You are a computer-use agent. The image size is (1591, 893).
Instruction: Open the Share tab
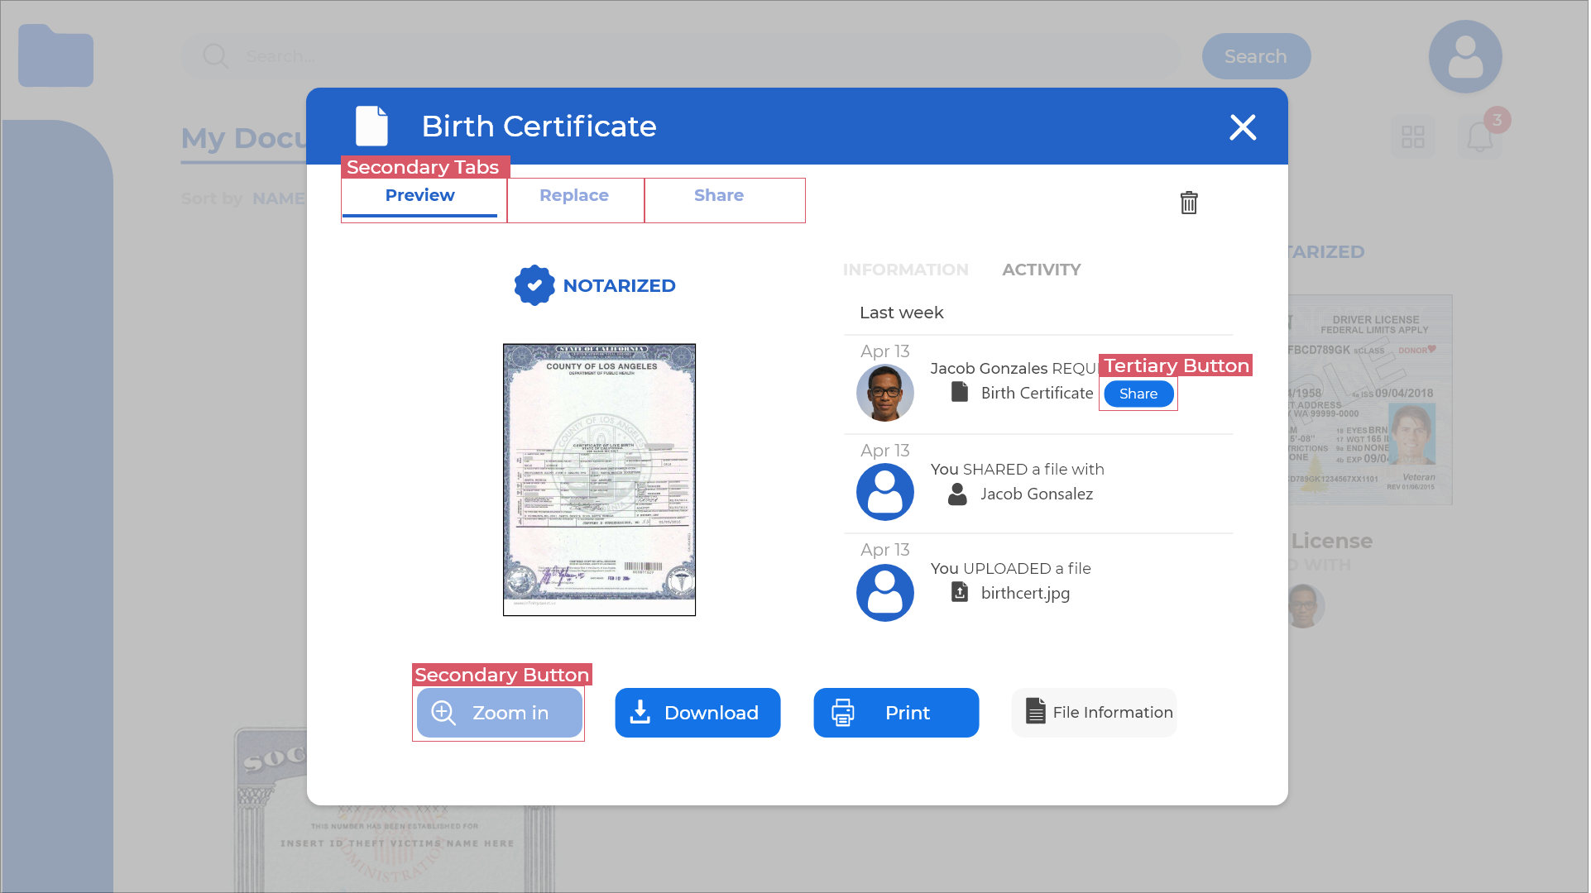pos(719,196)
